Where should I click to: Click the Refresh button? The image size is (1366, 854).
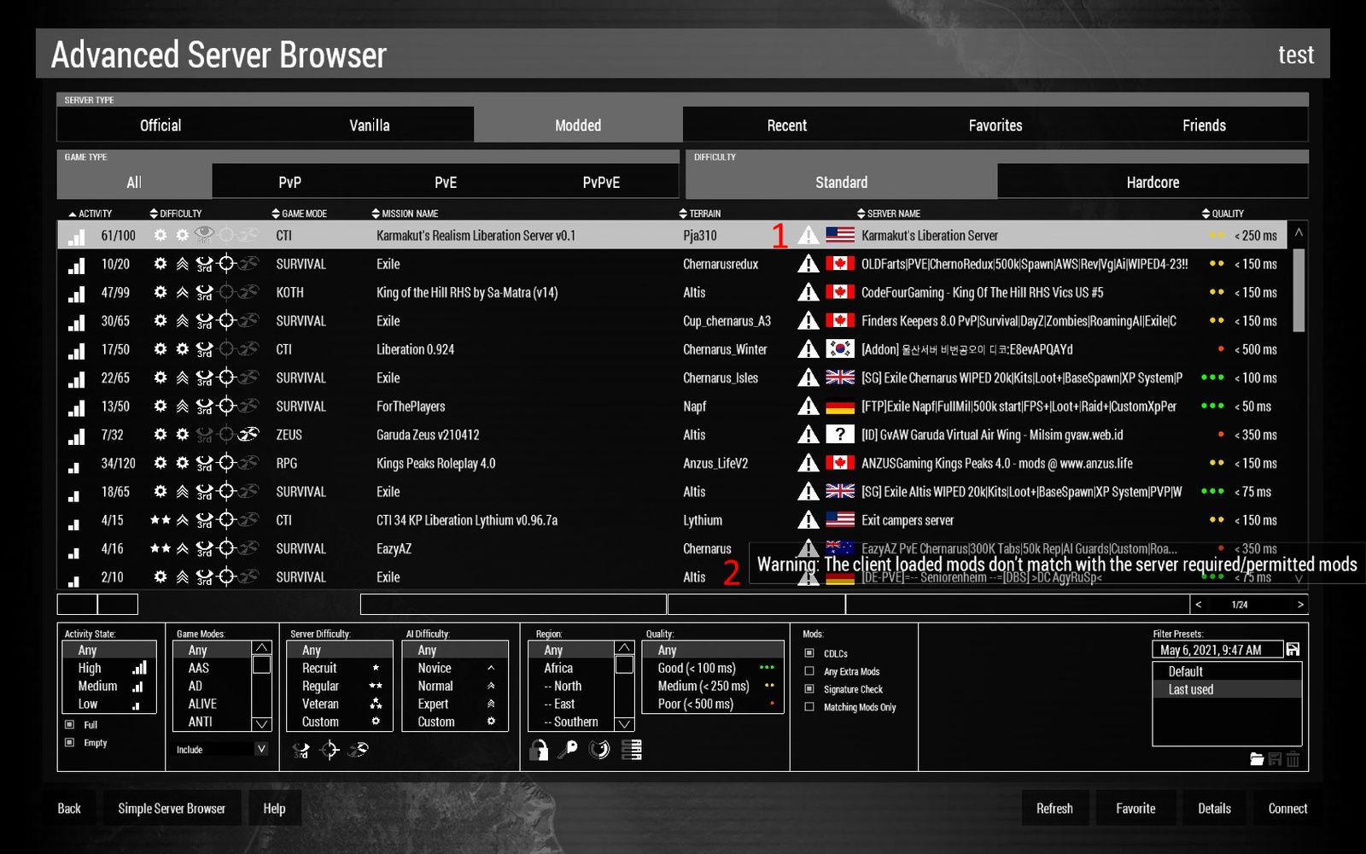[x=1055, y=808]
